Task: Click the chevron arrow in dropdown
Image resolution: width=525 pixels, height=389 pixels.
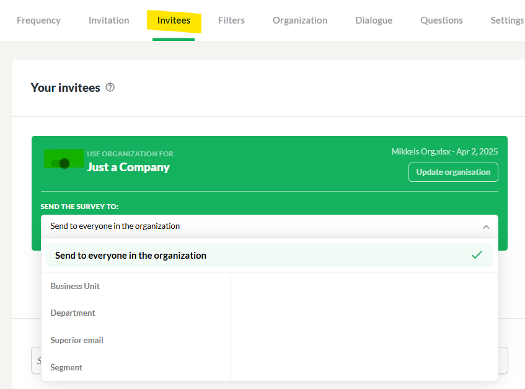Action: point(486,227)
